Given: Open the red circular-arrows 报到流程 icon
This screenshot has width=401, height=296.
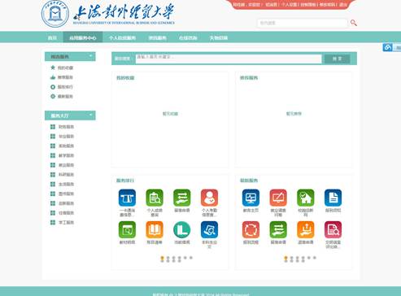Looking at the screenshot, I should 251,230.
